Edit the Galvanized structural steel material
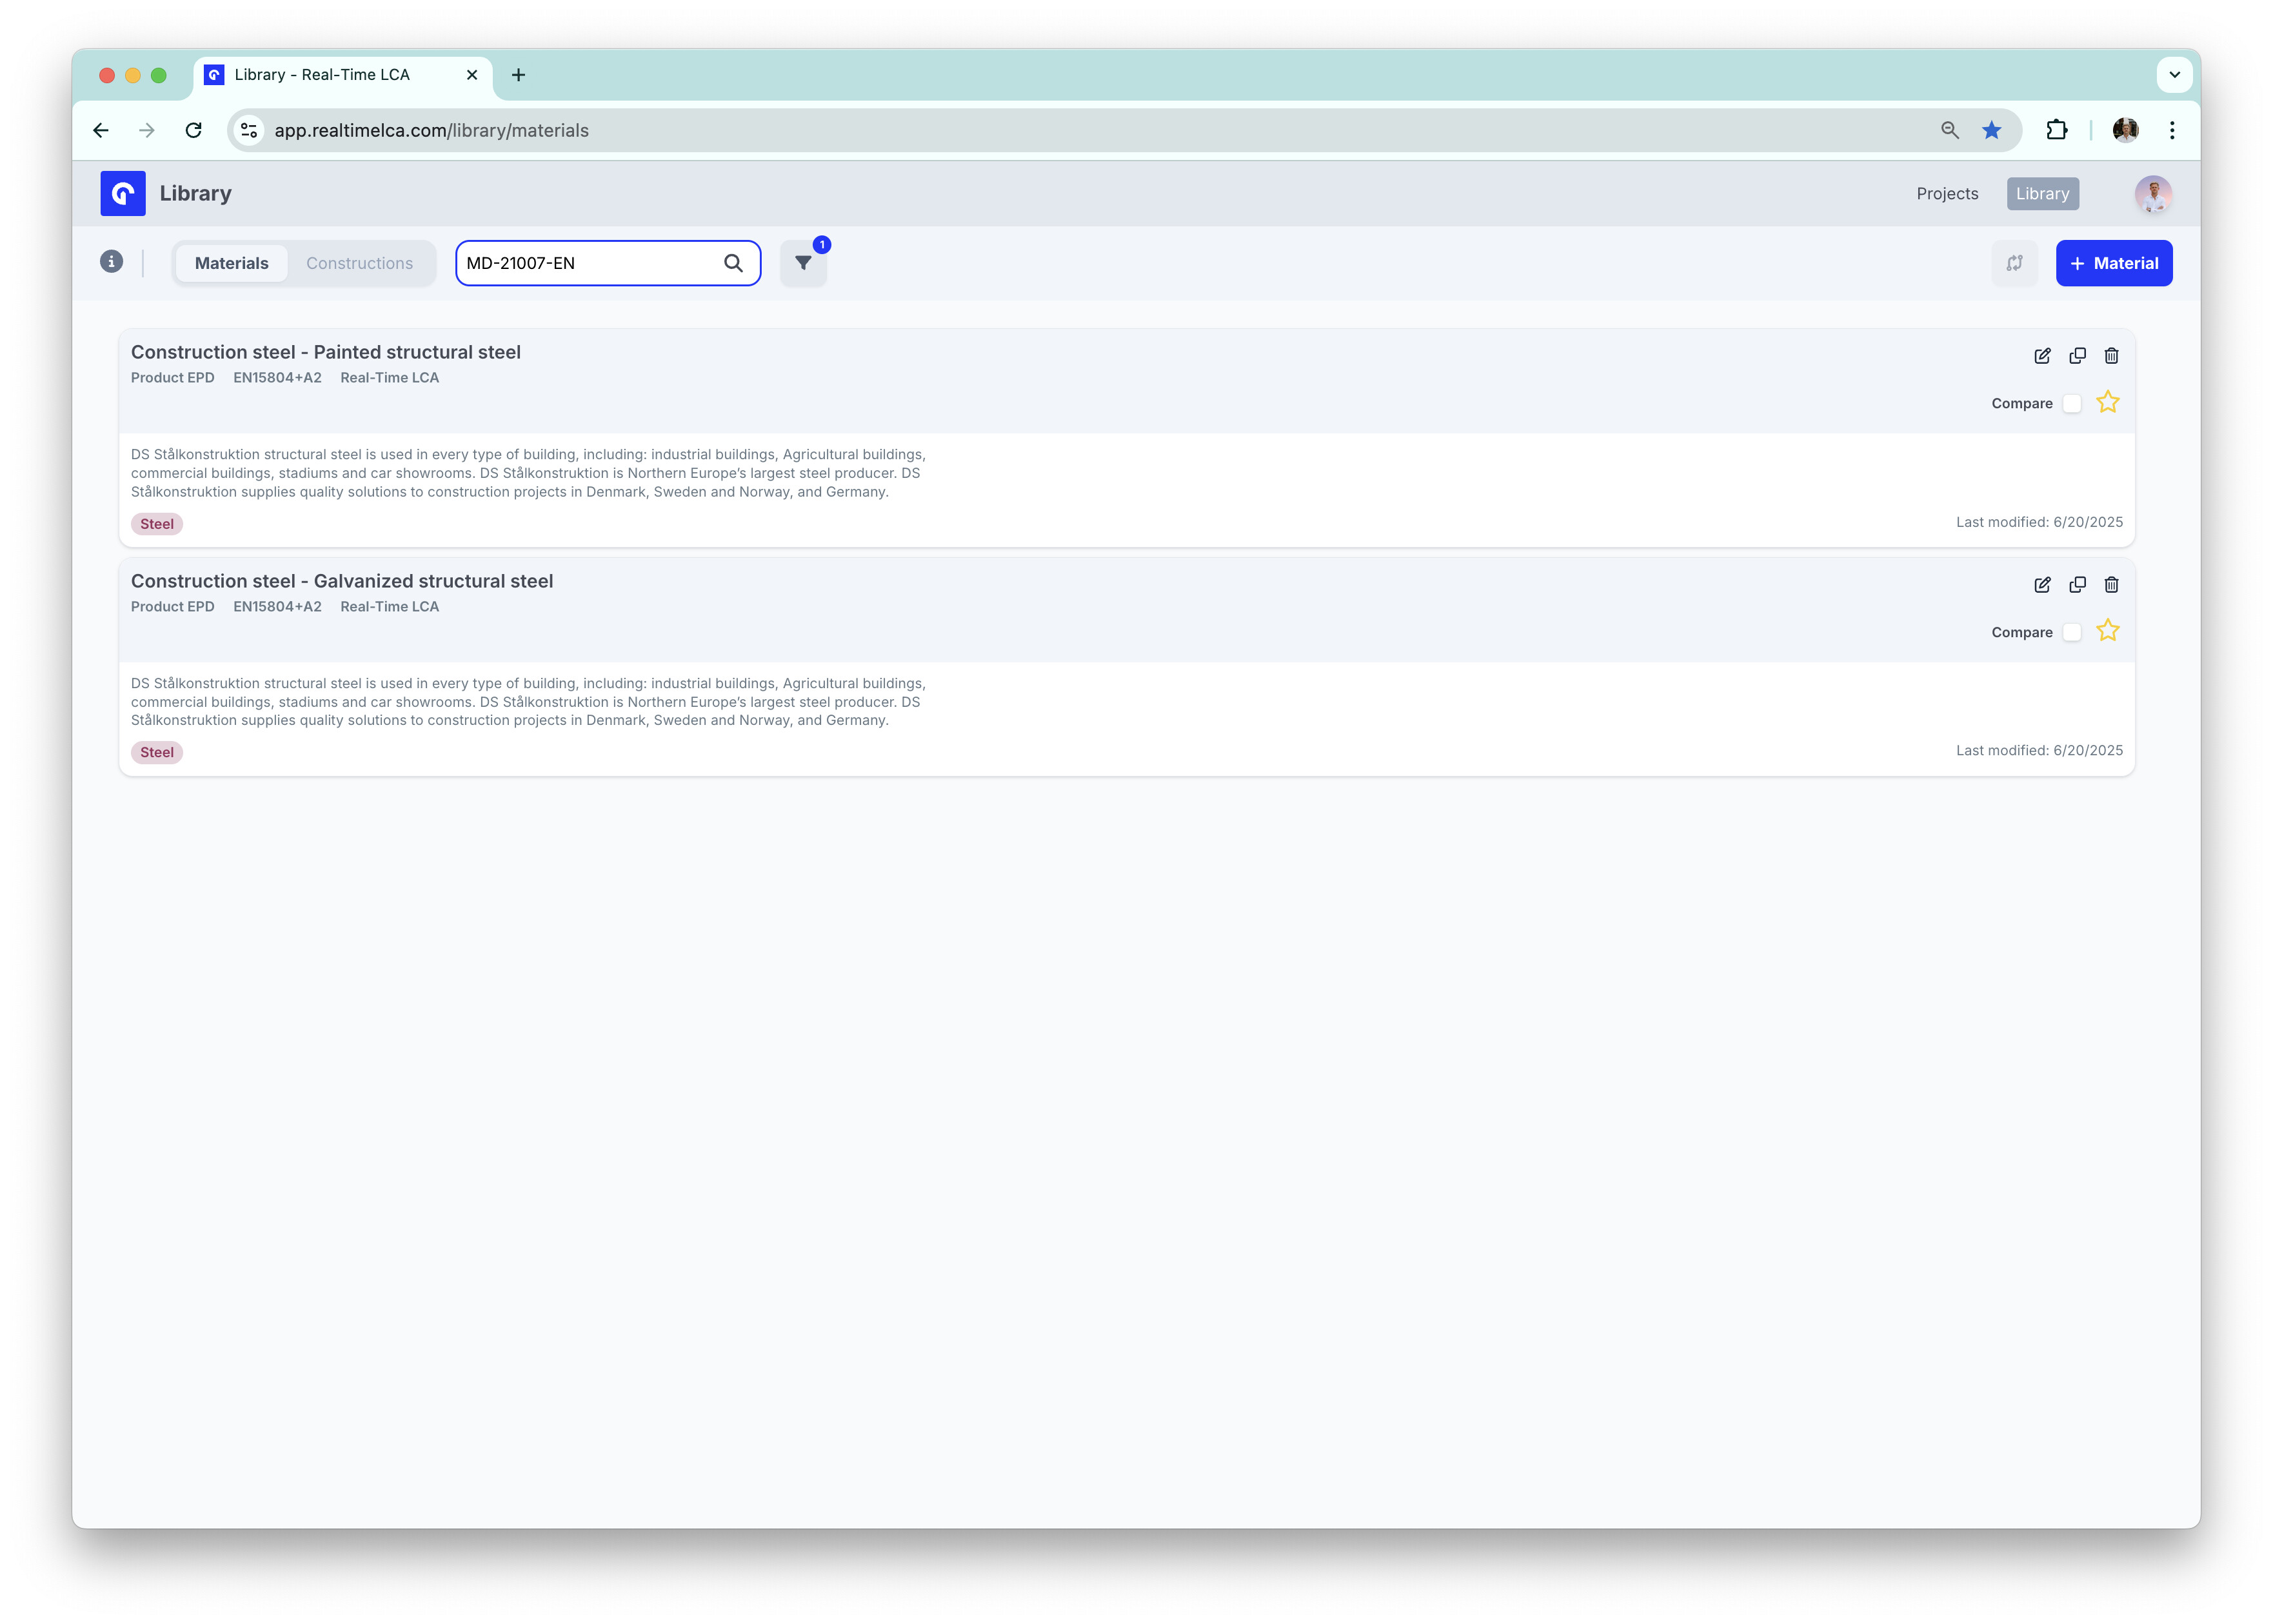 [x=2042, y=585]
